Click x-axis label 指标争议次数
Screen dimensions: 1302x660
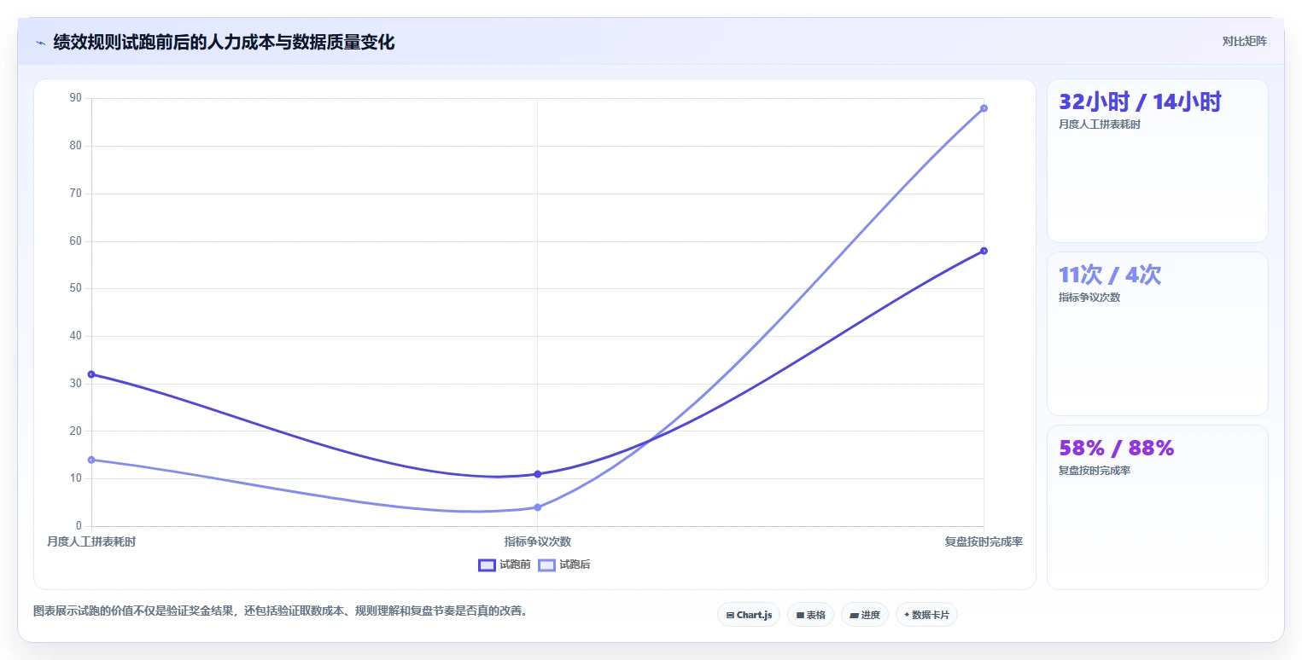(x=537, y=541)
